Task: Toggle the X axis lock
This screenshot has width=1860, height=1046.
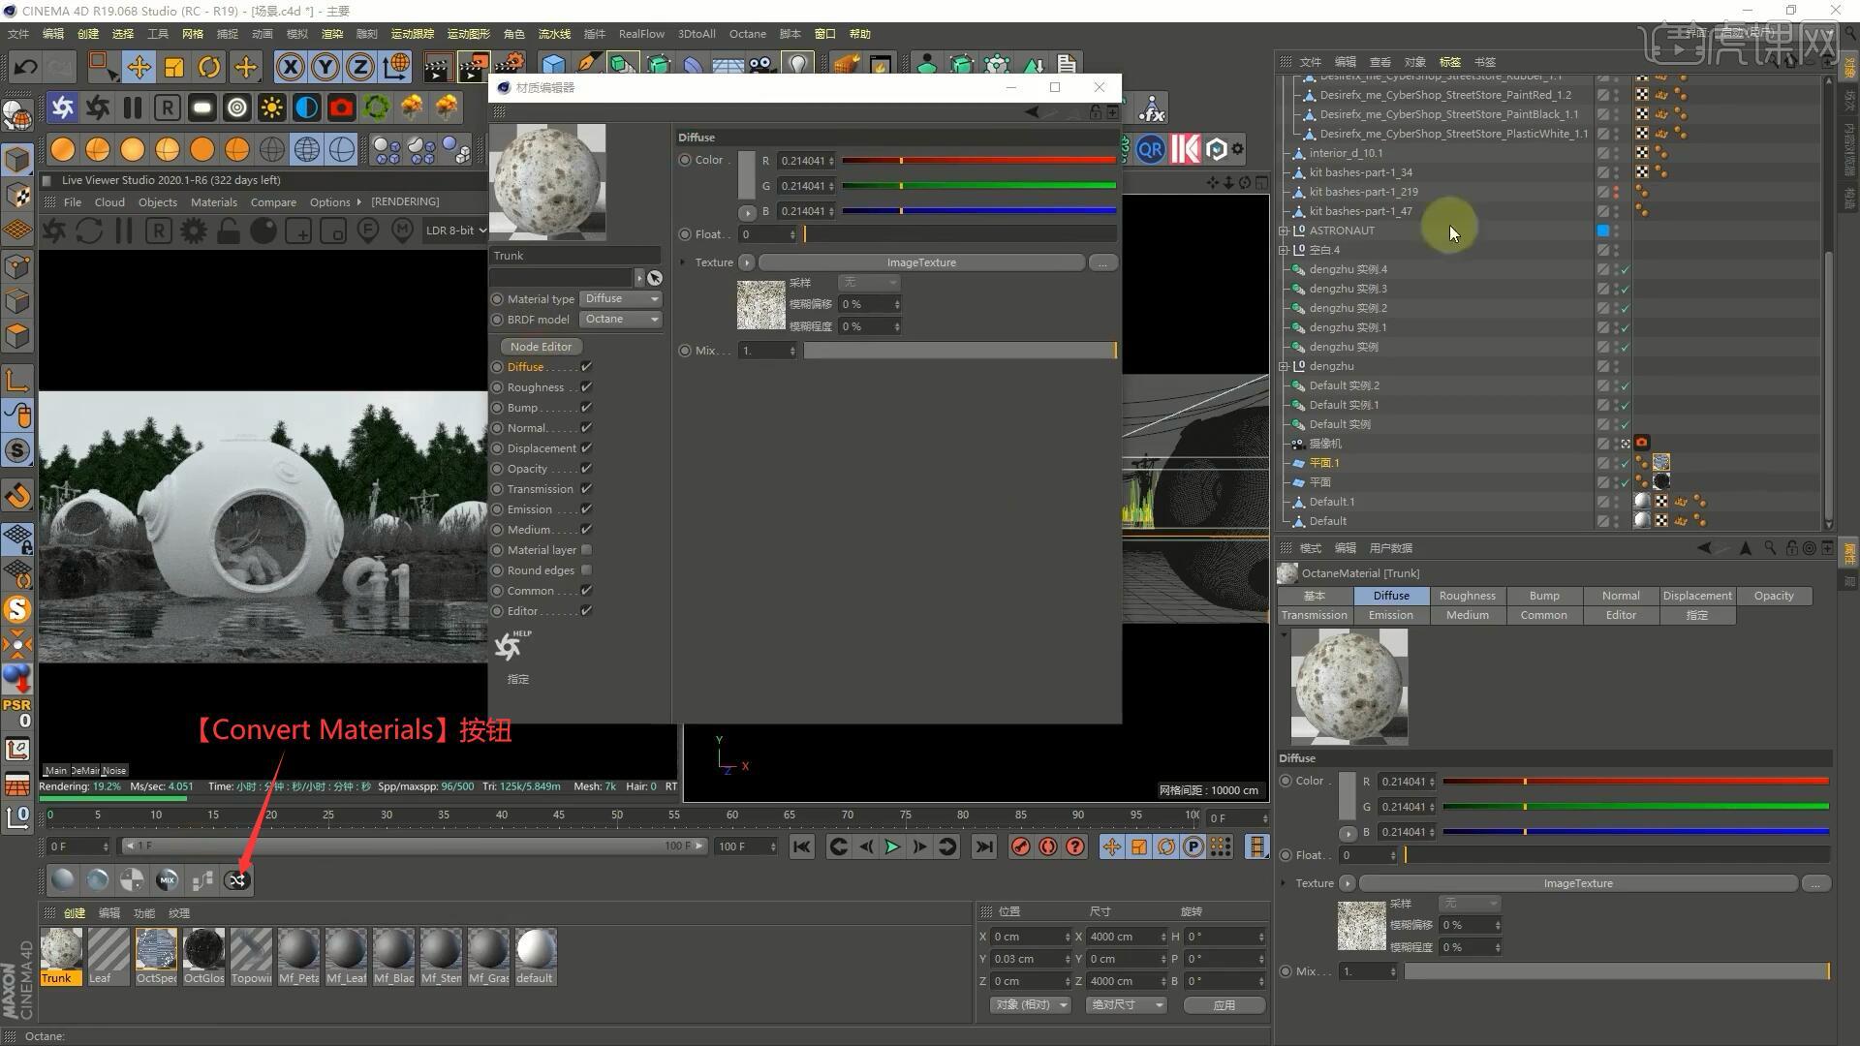Action: coord(290,67)
